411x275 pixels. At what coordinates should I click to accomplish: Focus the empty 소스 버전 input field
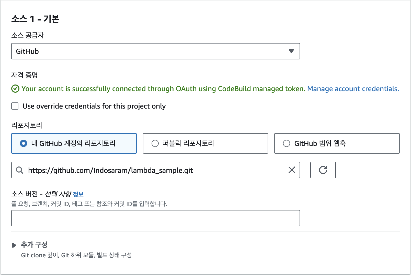click(x=155, y=218)
